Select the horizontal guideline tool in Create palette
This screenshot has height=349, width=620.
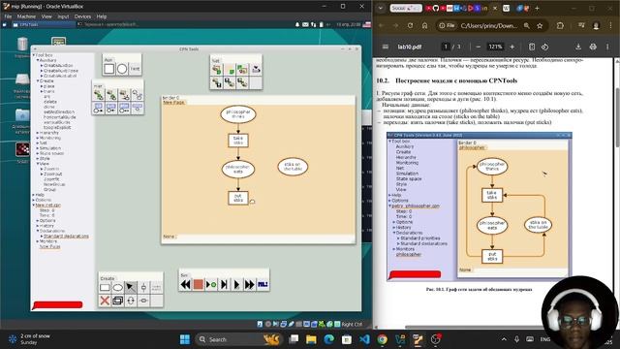[x=143, y=301]
